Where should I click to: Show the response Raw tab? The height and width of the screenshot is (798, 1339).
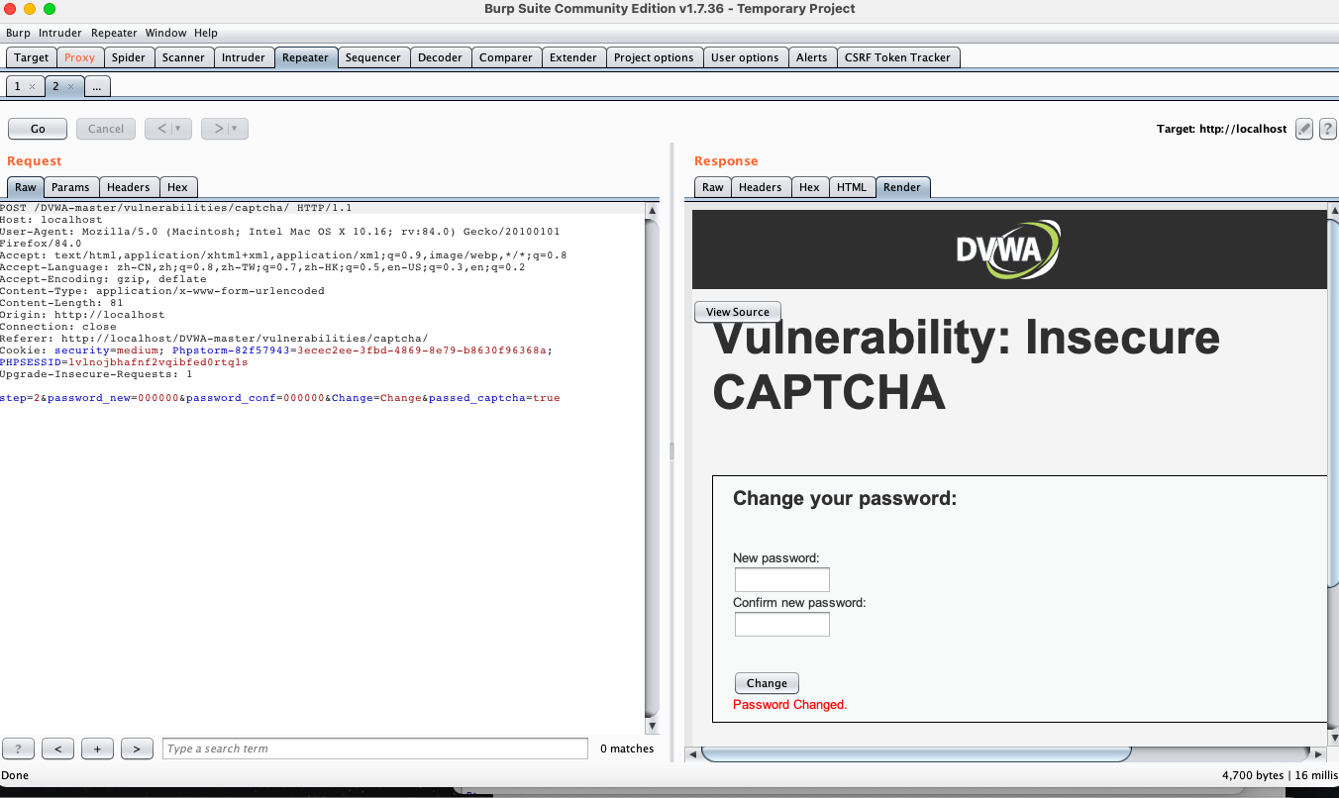[713, 187]
